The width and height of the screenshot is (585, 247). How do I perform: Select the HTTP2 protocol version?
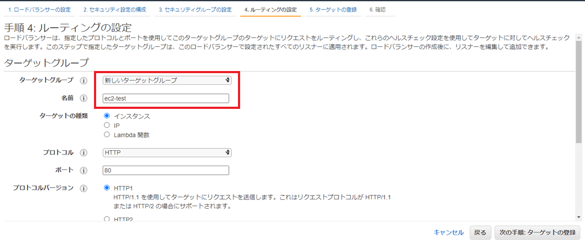107,219
